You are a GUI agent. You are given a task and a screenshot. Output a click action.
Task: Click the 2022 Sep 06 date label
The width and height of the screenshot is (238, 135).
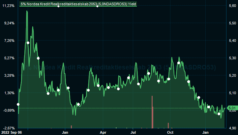pos(12,132)
